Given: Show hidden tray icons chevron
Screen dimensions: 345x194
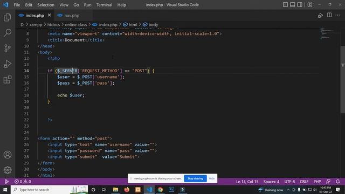Looking at the screenshot, I should 288,190.
